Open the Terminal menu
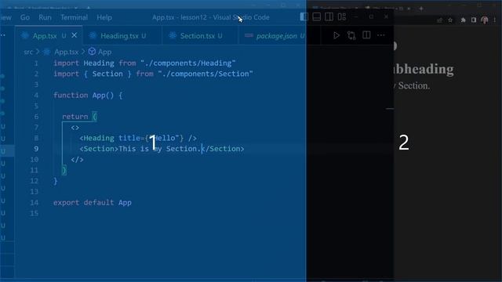The image size is (502, 282). (74, 17)
